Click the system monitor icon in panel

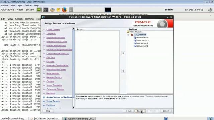pos(39,10)
